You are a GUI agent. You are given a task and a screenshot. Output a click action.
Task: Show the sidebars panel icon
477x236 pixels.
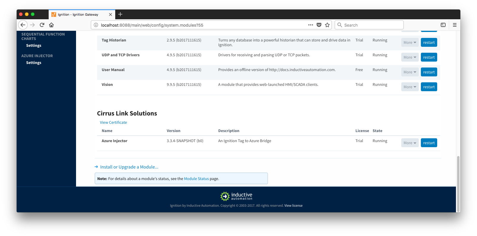point(443,25)
